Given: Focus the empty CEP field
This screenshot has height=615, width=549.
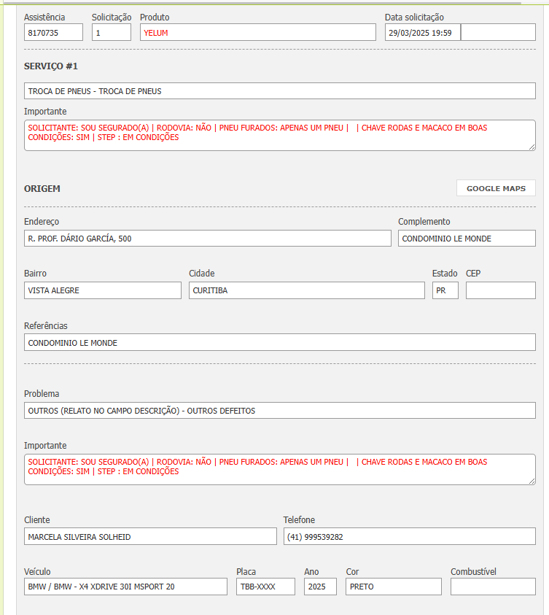Looking at the screenshot, I should click(x=500, y=290).
